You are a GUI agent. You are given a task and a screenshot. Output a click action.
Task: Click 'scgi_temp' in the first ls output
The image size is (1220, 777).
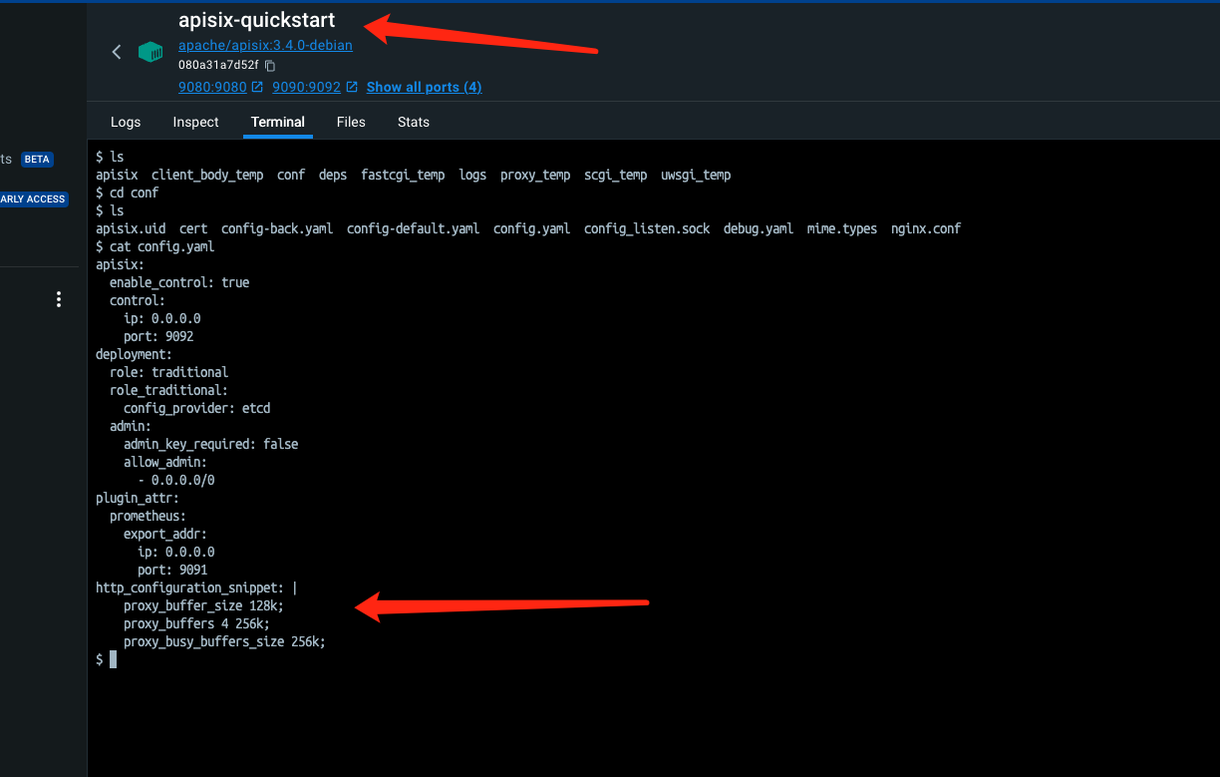[x=616, y=175]
